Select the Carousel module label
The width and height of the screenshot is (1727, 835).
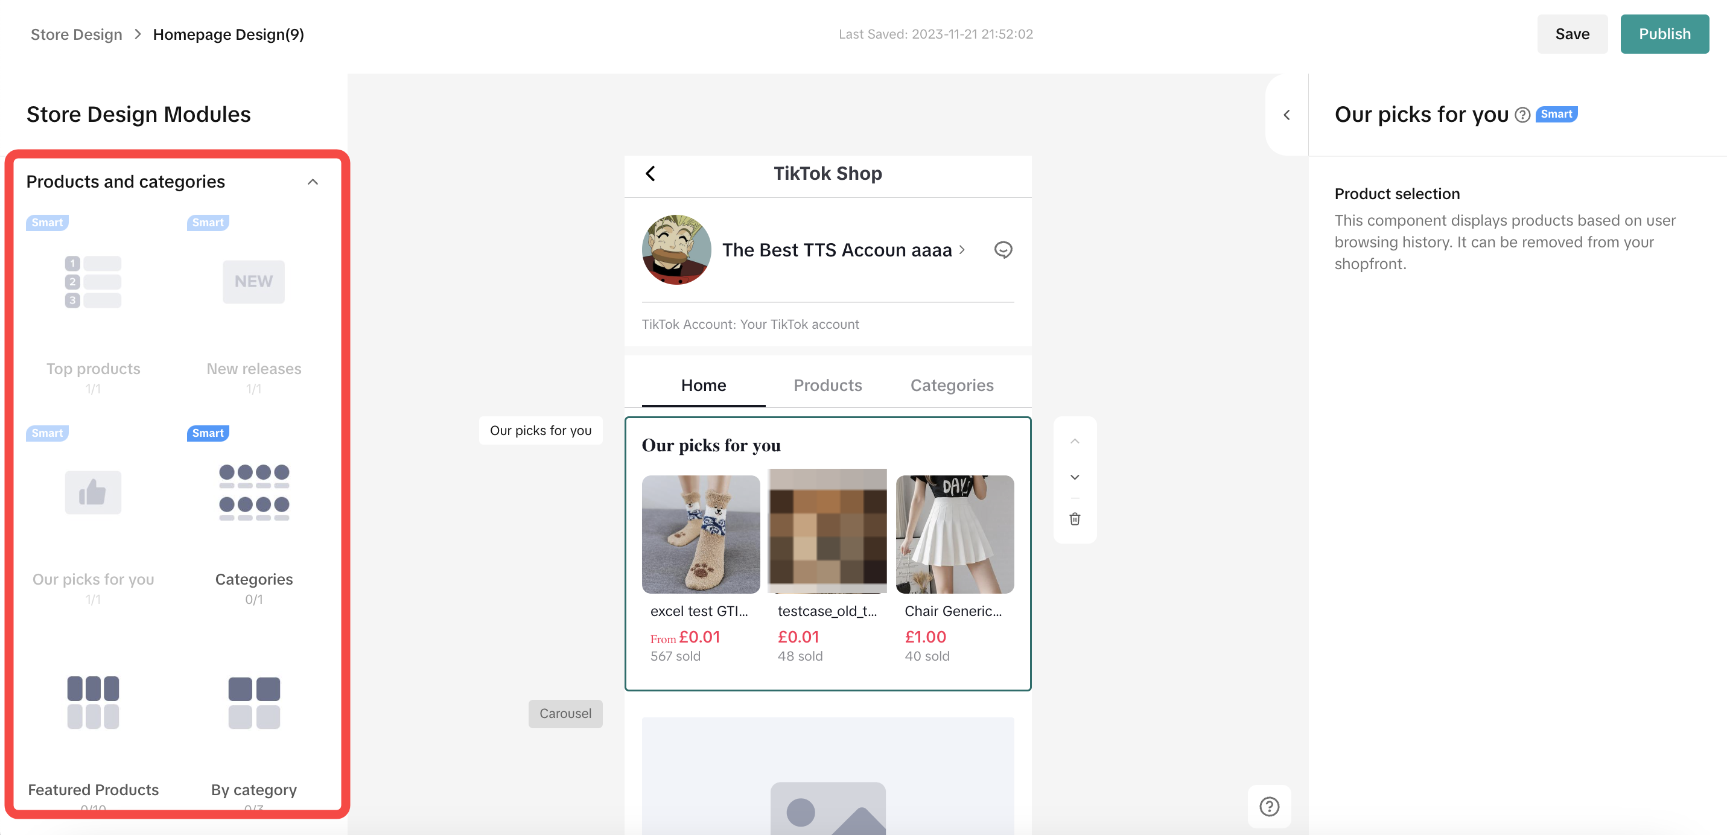[x=564, y=714]
